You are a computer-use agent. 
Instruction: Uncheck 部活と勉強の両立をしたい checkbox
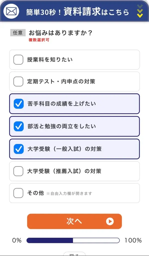point(18,126)
